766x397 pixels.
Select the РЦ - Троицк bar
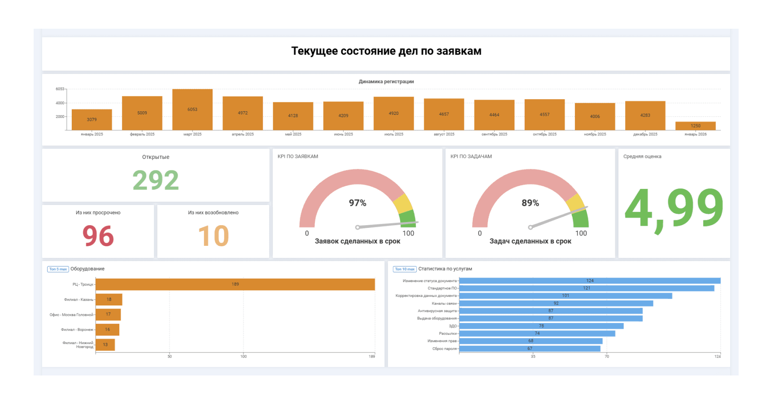(x=235, y=284)
